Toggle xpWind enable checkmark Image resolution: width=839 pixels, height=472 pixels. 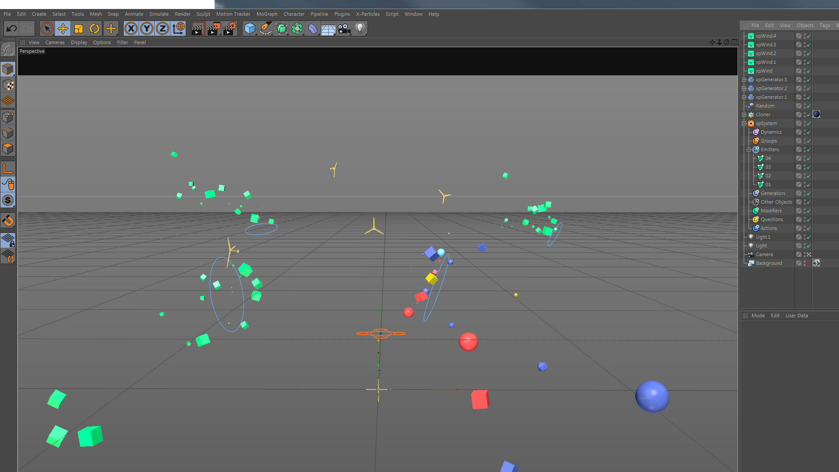[x=809, y=71]
